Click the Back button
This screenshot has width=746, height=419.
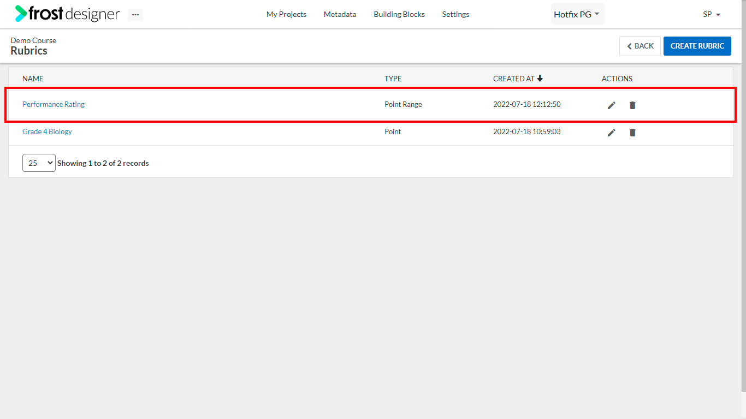(x=640, y=46)
